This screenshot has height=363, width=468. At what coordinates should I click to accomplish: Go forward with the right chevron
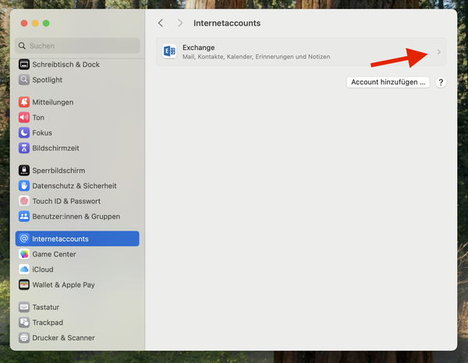coord(180,23)
